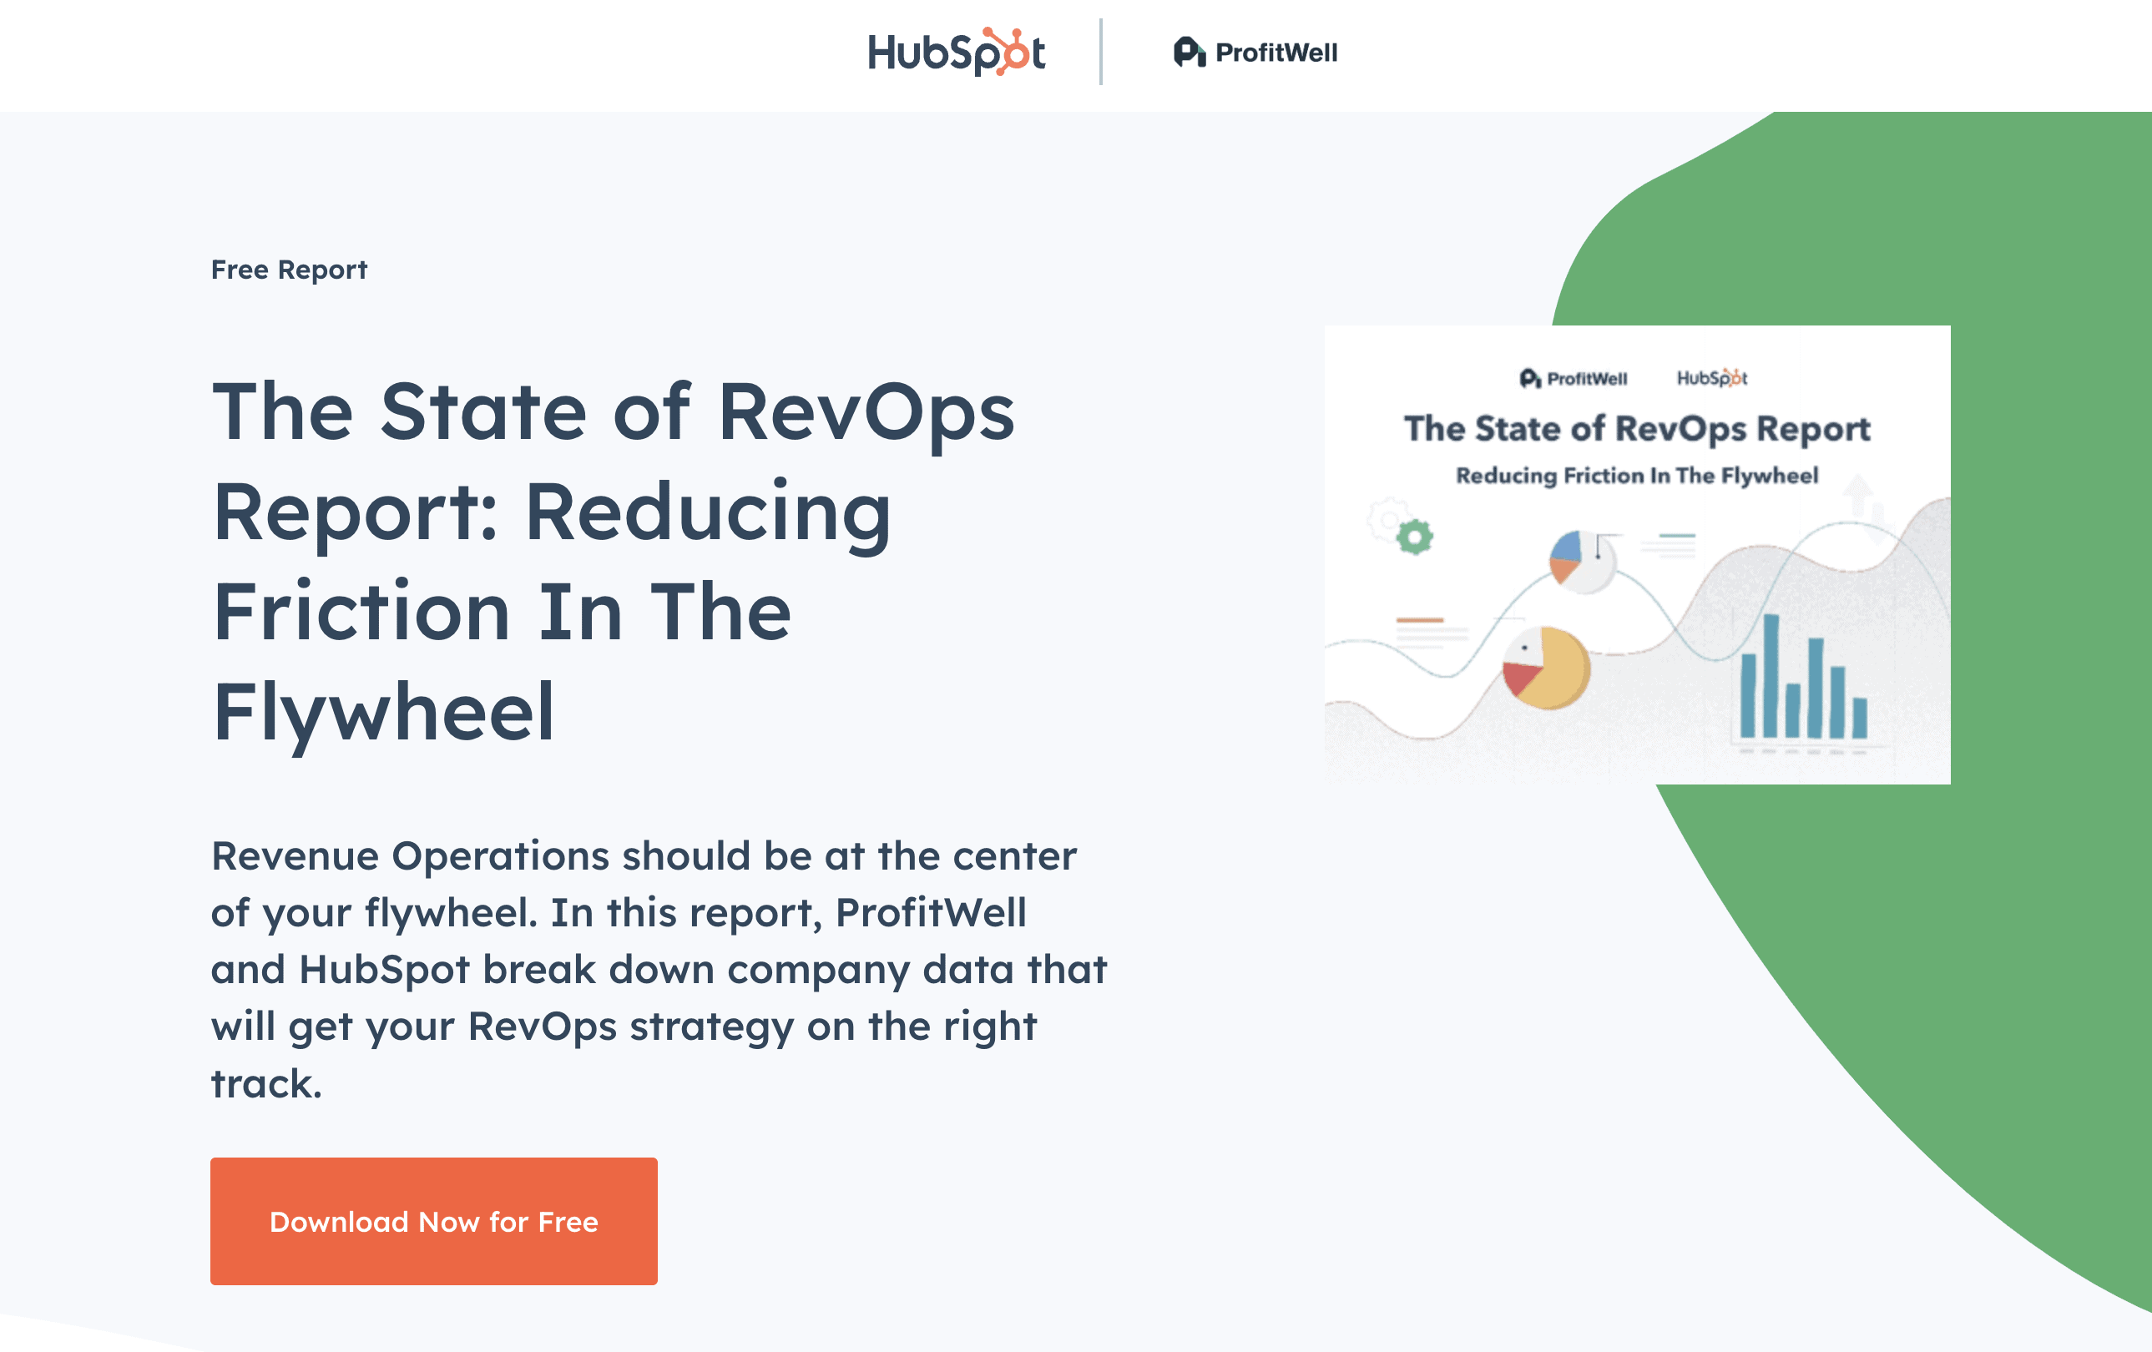Open the RevOps report cover thumbnail
This screenshot has height=1352, width=2152.
point(1637,554)
